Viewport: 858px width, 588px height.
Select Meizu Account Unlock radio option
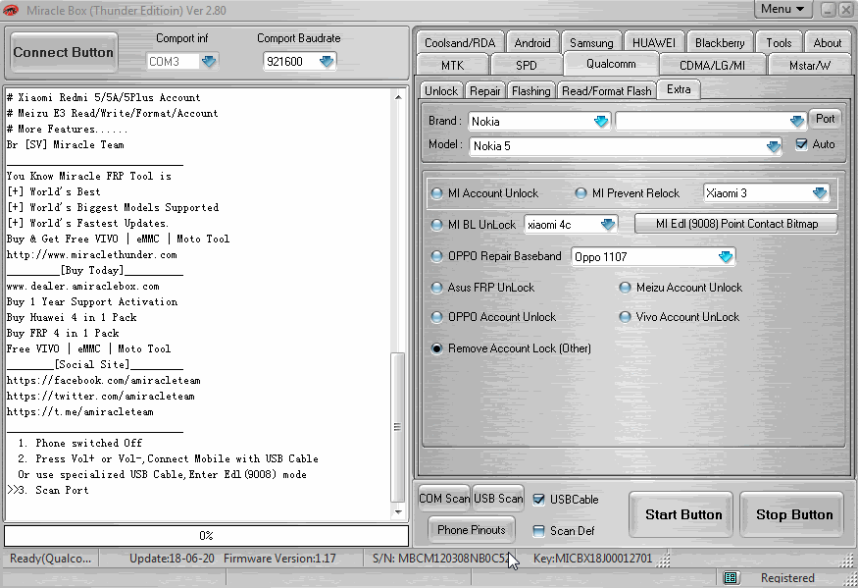tap(625, 288)
